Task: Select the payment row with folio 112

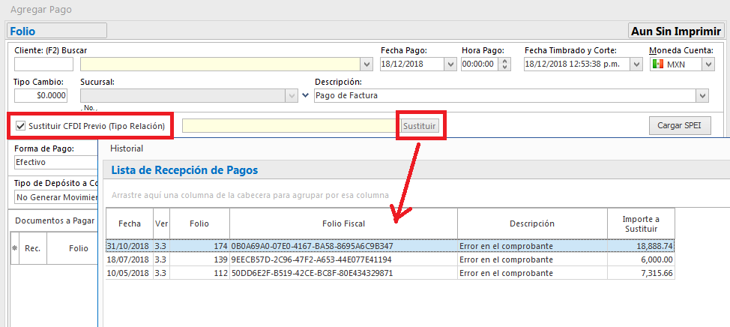Action: coord(390,272)
